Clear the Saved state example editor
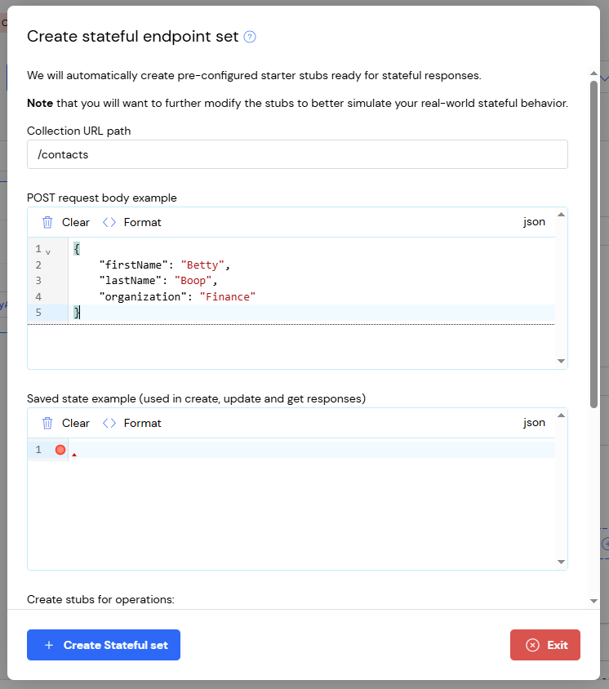The height and width of the screenshot is (689, 609). pyautogui.click(x=66, y=423)
